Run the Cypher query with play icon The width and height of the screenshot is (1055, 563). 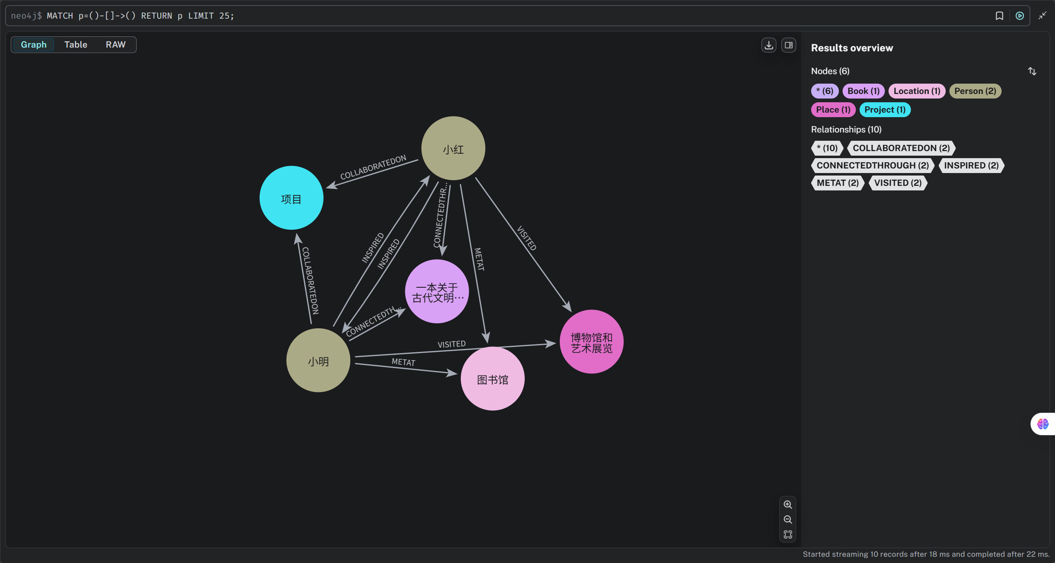[x=1019, y=16]
